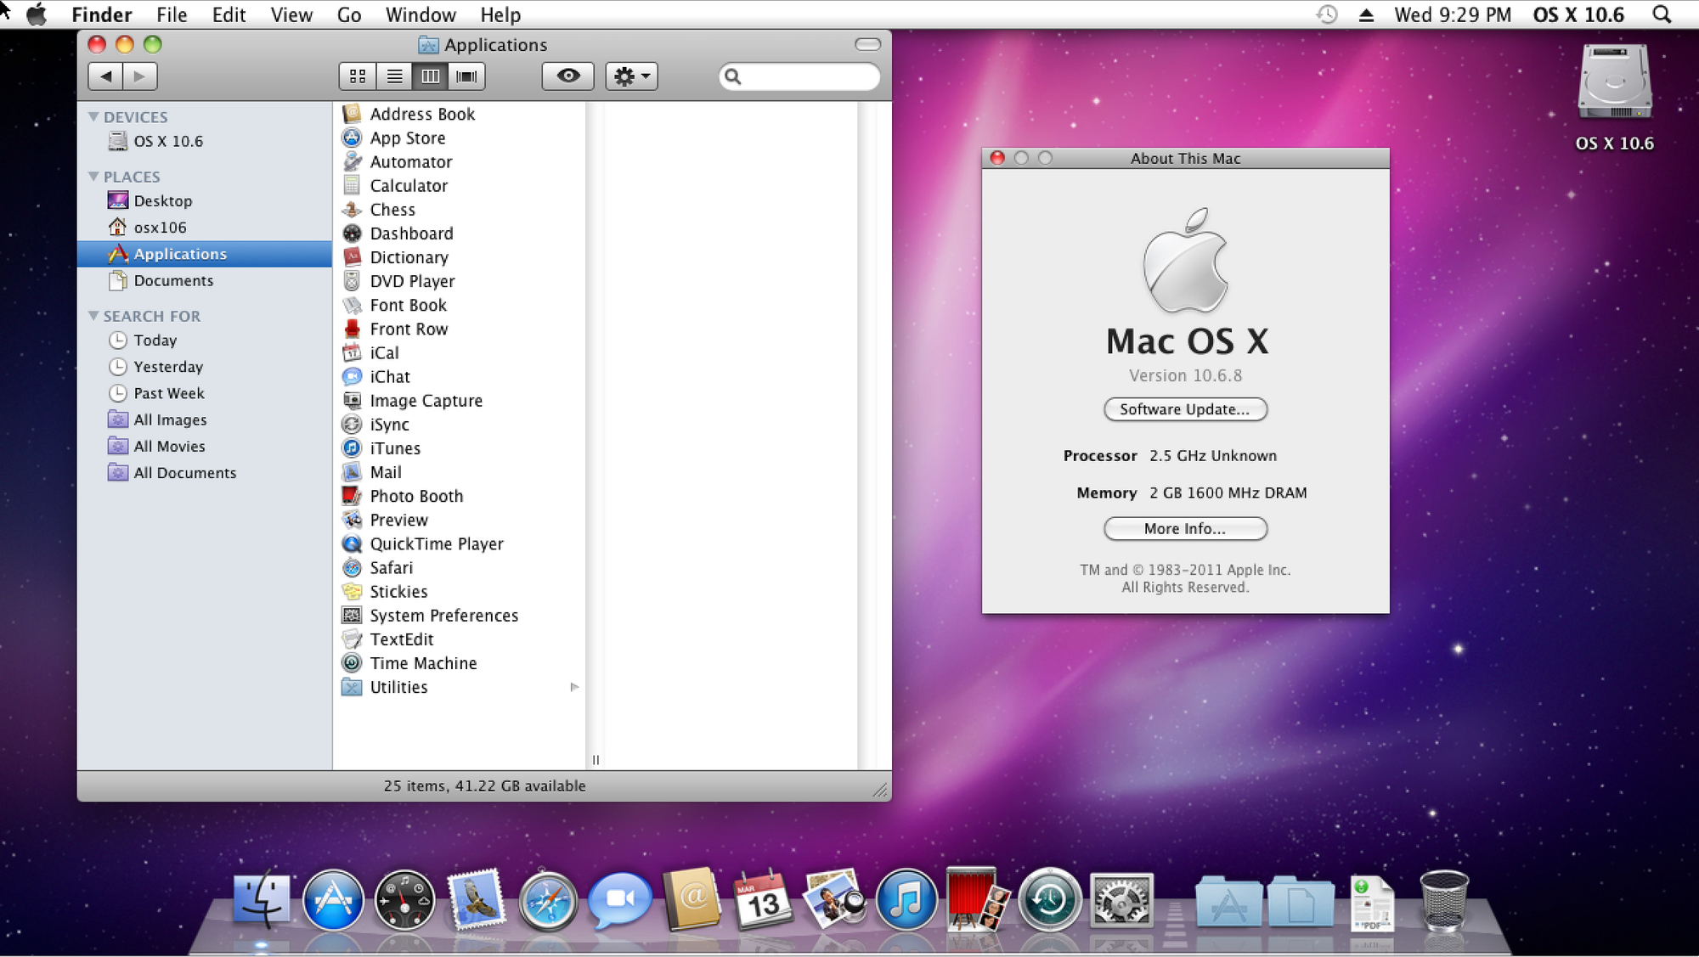Select Applications in Places sidebar
Viewport: 1699px width, 957px height.
pos(180,253)
